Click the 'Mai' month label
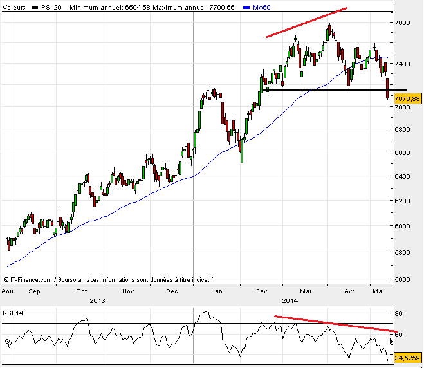Screen dimensions: 424x368 (378, 291)
